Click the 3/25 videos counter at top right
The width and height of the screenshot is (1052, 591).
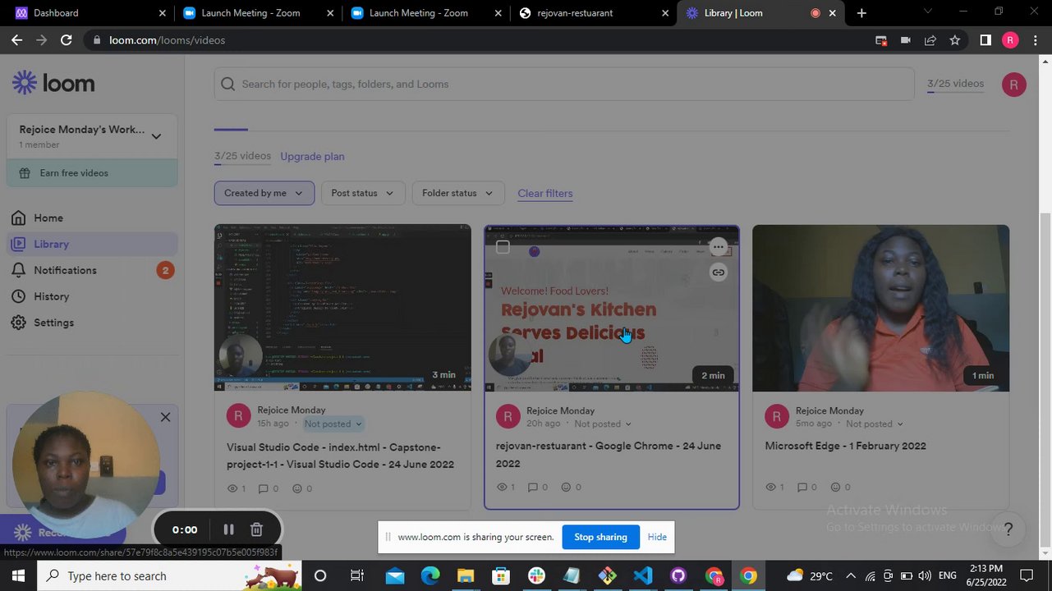point(955,84)
